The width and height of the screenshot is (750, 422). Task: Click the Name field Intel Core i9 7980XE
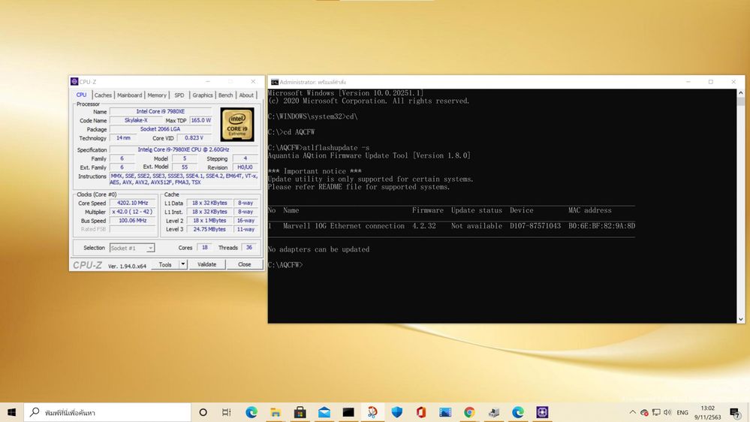(x=161, y=111)
